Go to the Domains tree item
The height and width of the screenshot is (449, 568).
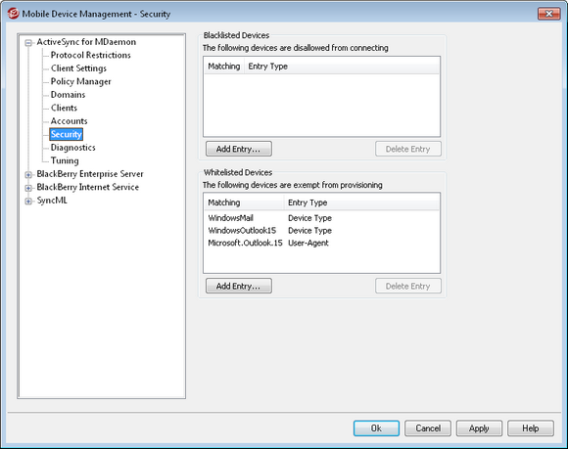(69, 95)
